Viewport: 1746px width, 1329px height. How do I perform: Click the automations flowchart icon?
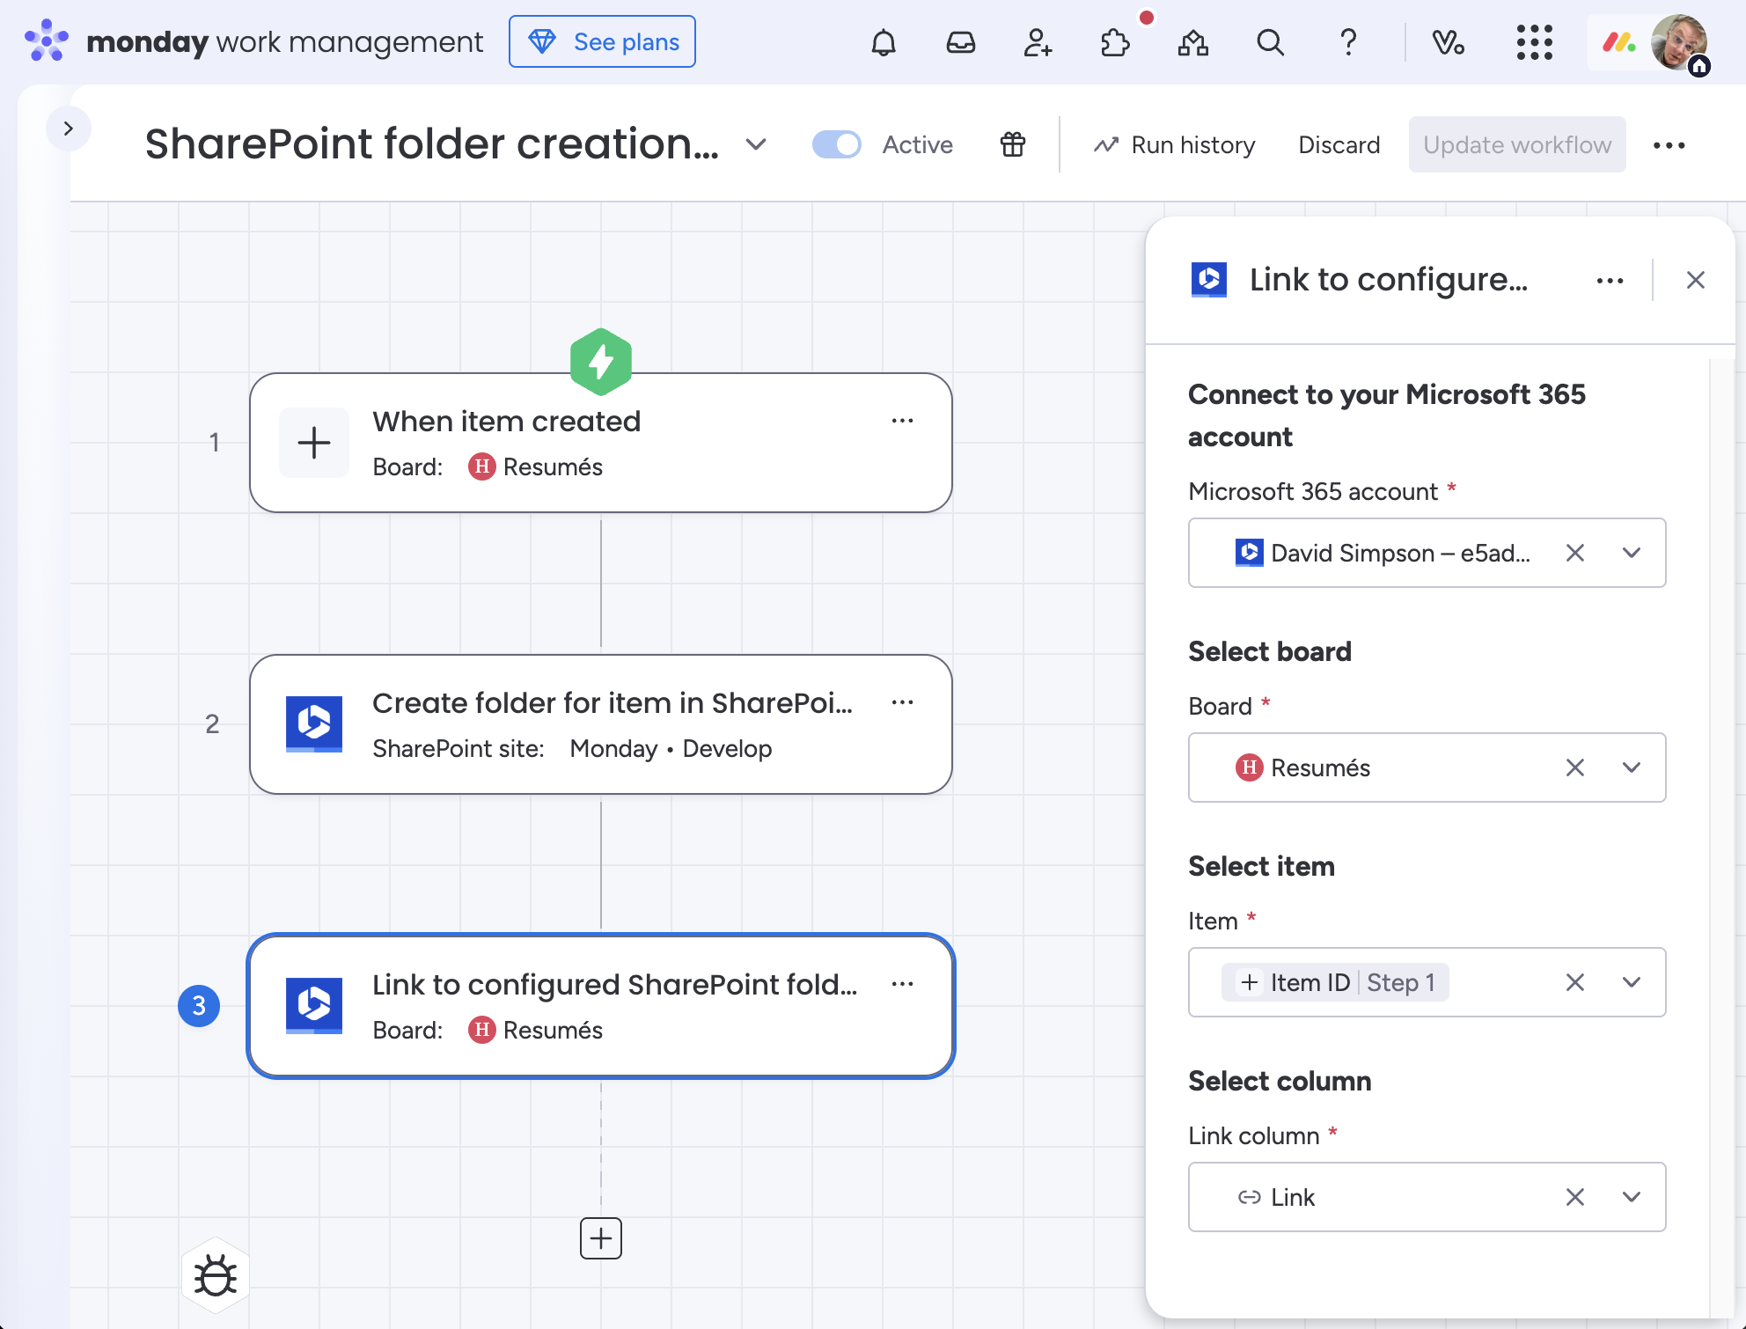1192,41
